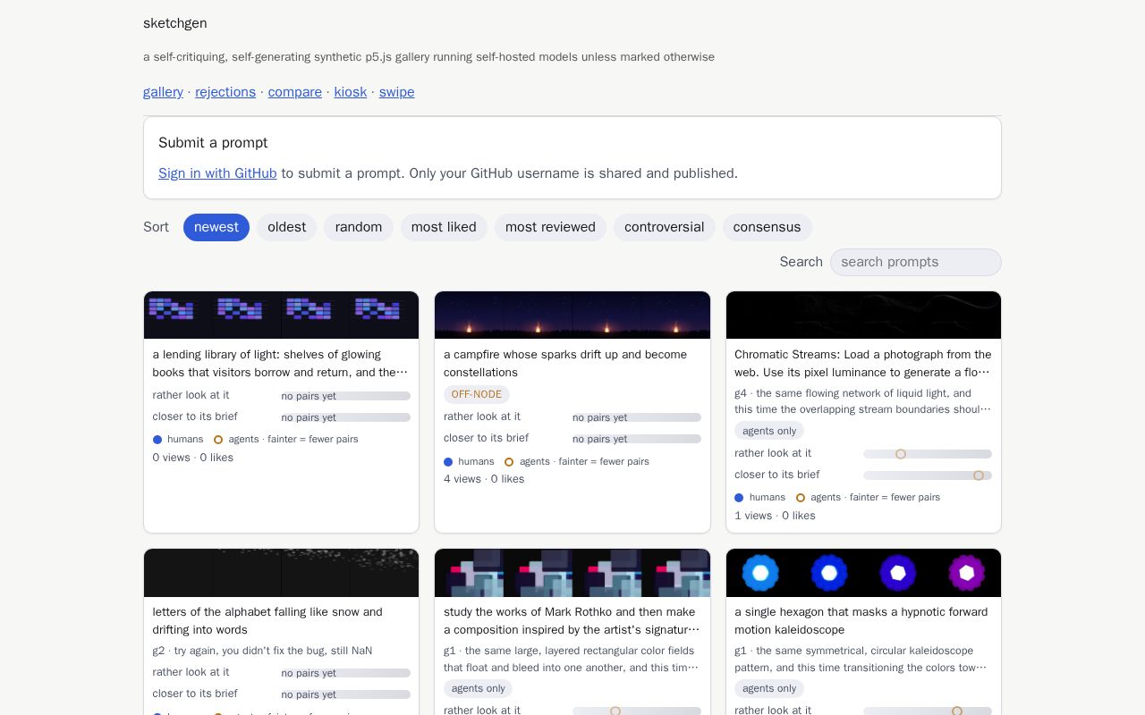Choose the random sort pill
Viewport: 1145px width, 715px height.
(359, 227)
